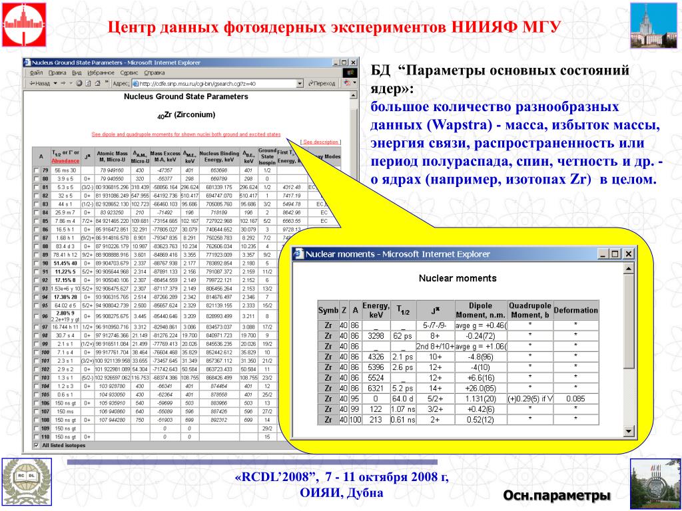This screenshot has width=682, height=511.
Task: Open the Forward button history dropdown
Action: 71,83
